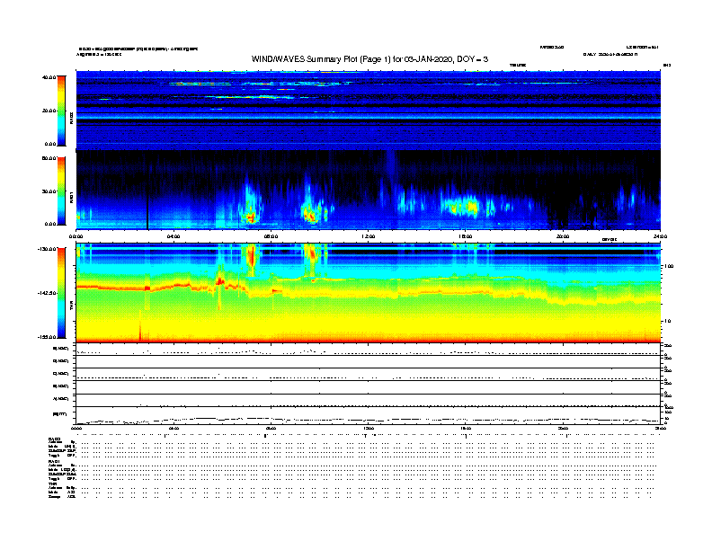Click 04:00 tick label below RAD1 panel
Screen dimensions: 712x550
tap(174, 236)
